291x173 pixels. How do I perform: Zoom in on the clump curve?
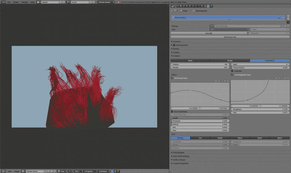pos(216,81)
